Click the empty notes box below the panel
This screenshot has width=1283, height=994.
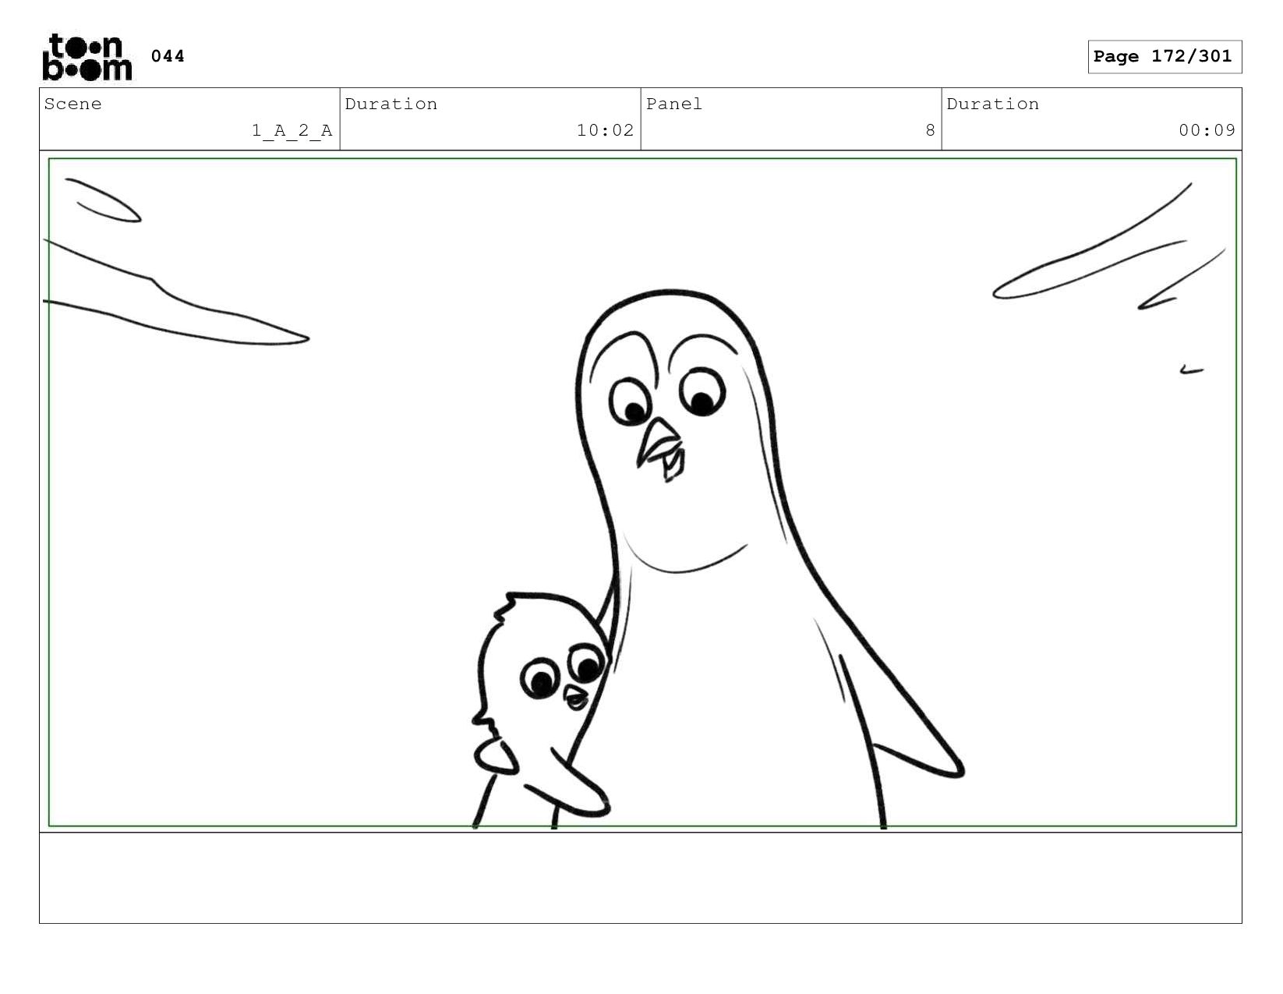click(641, 879)
